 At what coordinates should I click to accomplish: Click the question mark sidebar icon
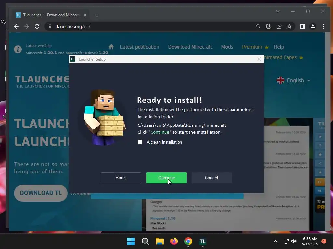(320, 146)
